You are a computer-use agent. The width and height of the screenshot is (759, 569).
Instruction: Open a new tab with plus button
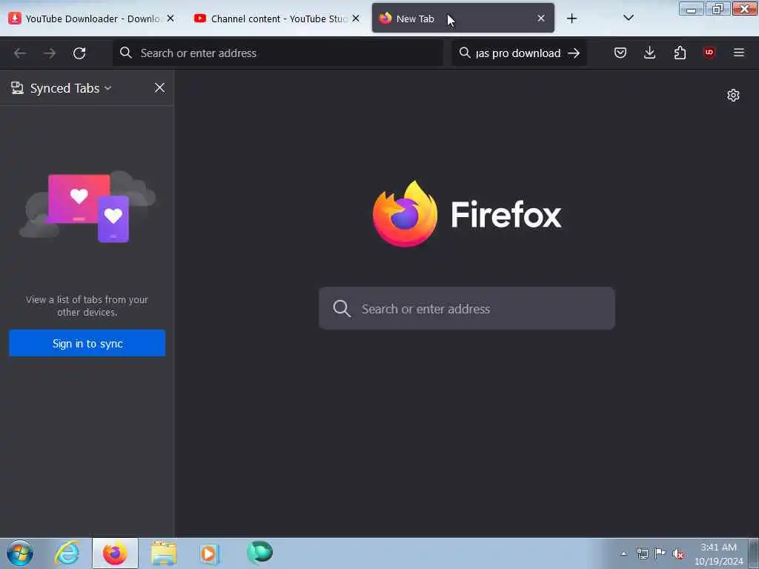tap(571, 19)
